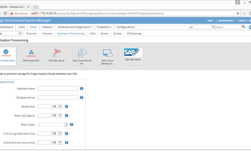Open Oracle Binaries Volume Size unit dropdown
The width and height of the screenshot is (251, 151).
click(60, 142)
